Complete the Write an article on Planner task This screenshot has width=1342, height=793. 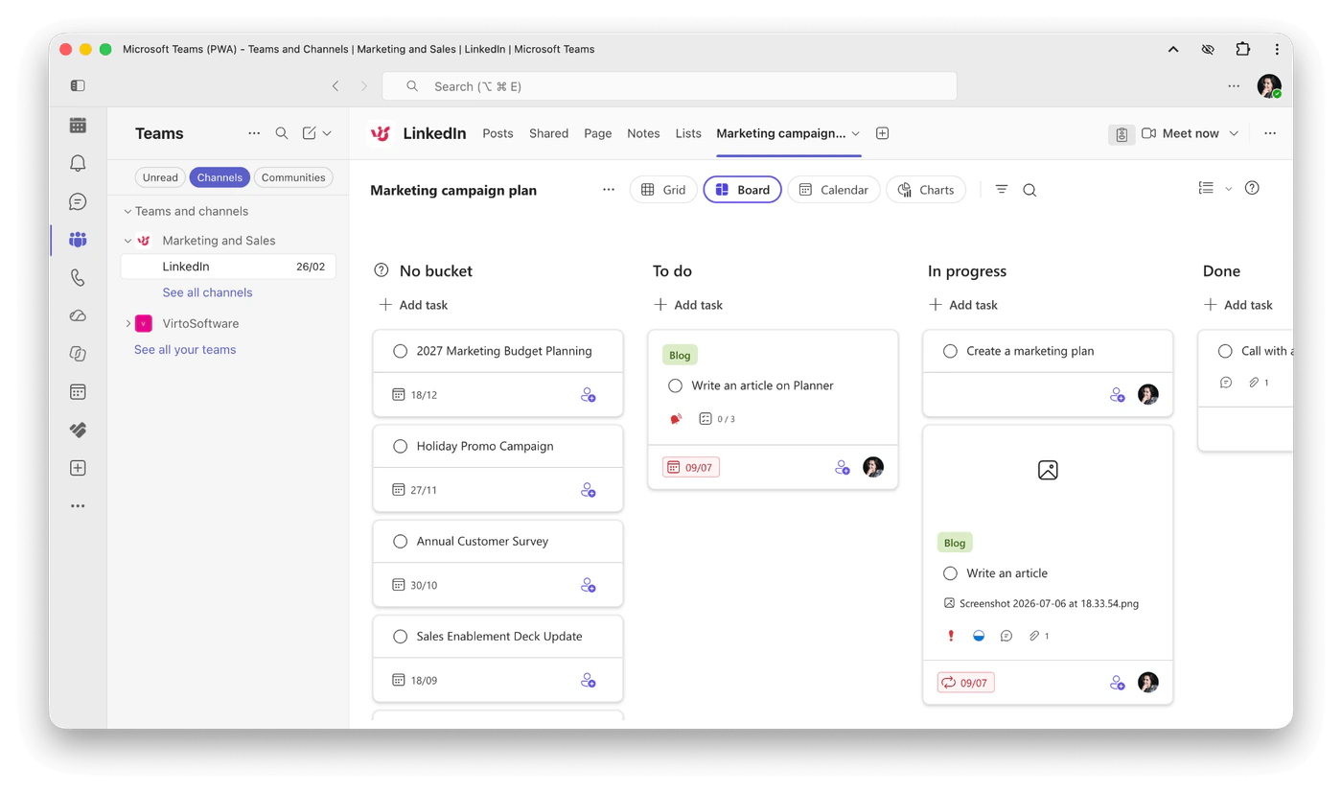tap(676, 385)
